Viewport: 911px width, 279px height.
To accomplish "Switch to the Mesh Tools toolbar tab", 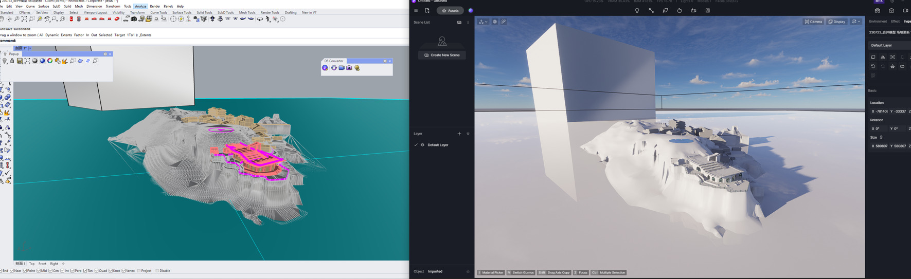I will [x=247, y=12].
